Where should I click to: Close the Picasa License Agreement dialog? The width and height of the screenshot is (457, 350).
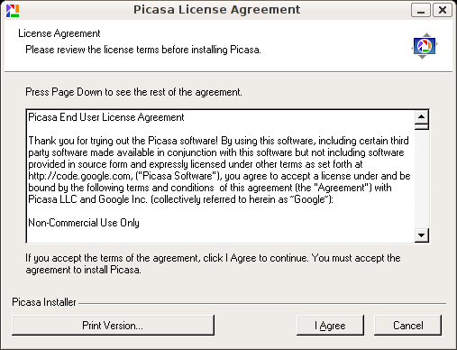coord(443,10)
